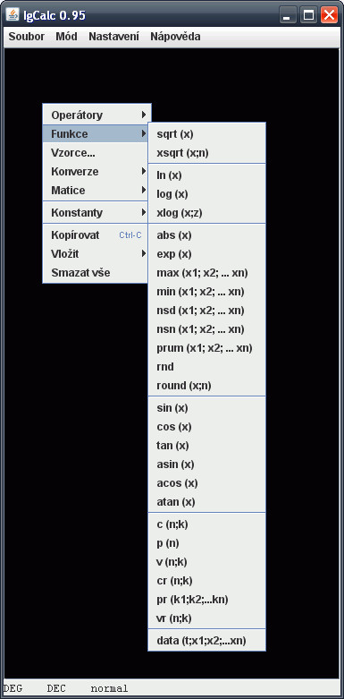Click the normal status bar indicator
The image size is (344, 699).
pyautogui.click(x=109, y=688)
